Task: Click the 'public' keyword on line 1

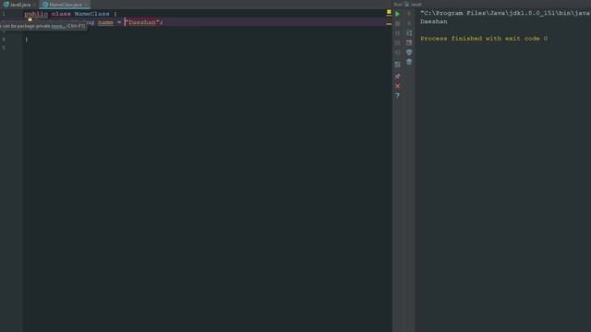Action: (x=36, y=14)
